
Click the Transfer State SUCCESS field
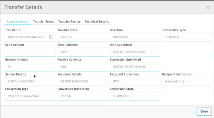coord(82,37)
